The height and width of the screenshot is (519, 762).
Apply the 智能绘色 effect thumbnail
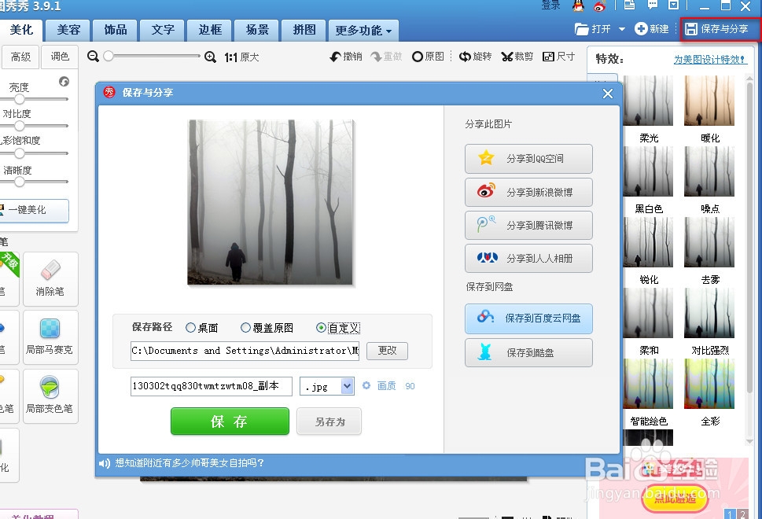(648, 384)
